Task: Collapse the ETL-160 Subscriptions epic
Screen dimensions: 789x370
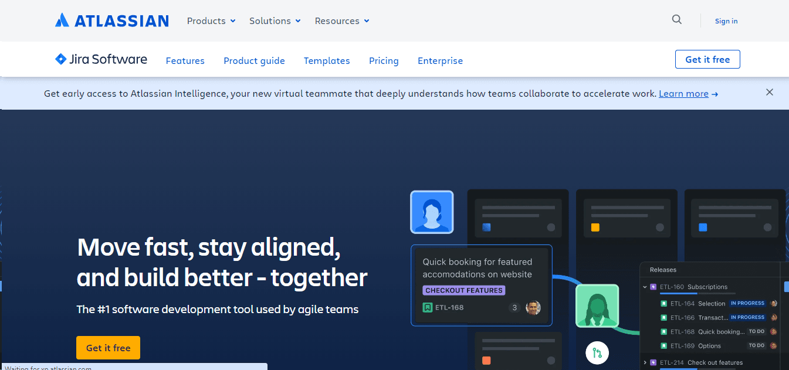Action: click(x=645, y=287)
